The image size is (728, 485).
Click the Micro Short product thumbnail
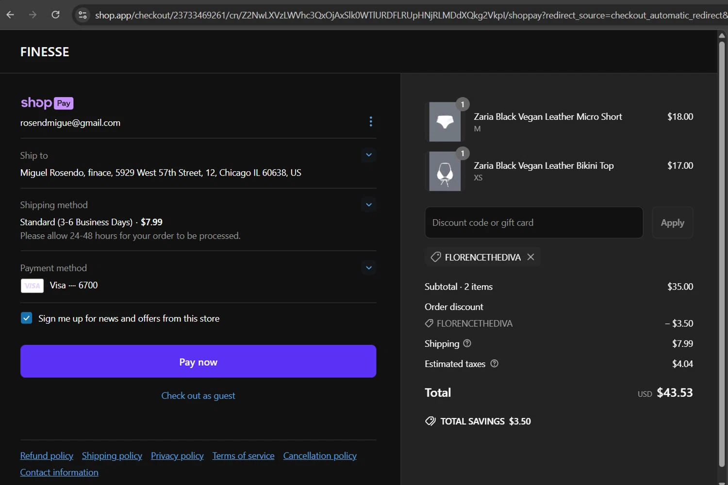[445, 122]
